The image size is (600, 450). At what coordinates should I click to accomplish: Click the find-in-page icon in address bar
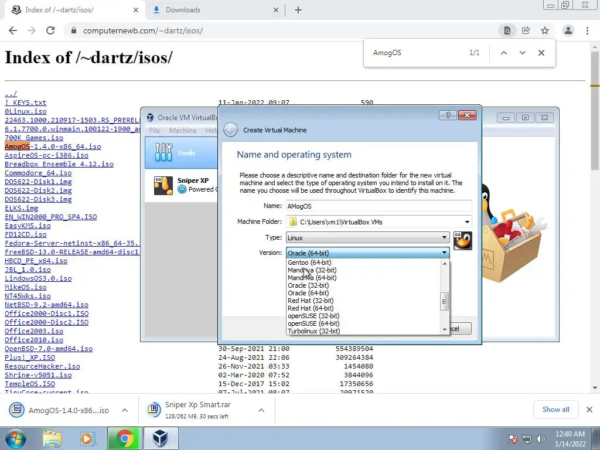[x=507, y=30]
